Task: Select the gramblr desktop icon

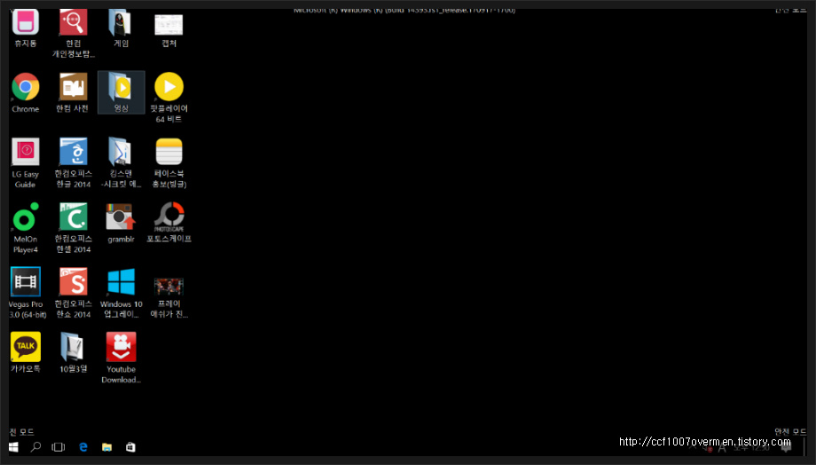Action: 121,217
